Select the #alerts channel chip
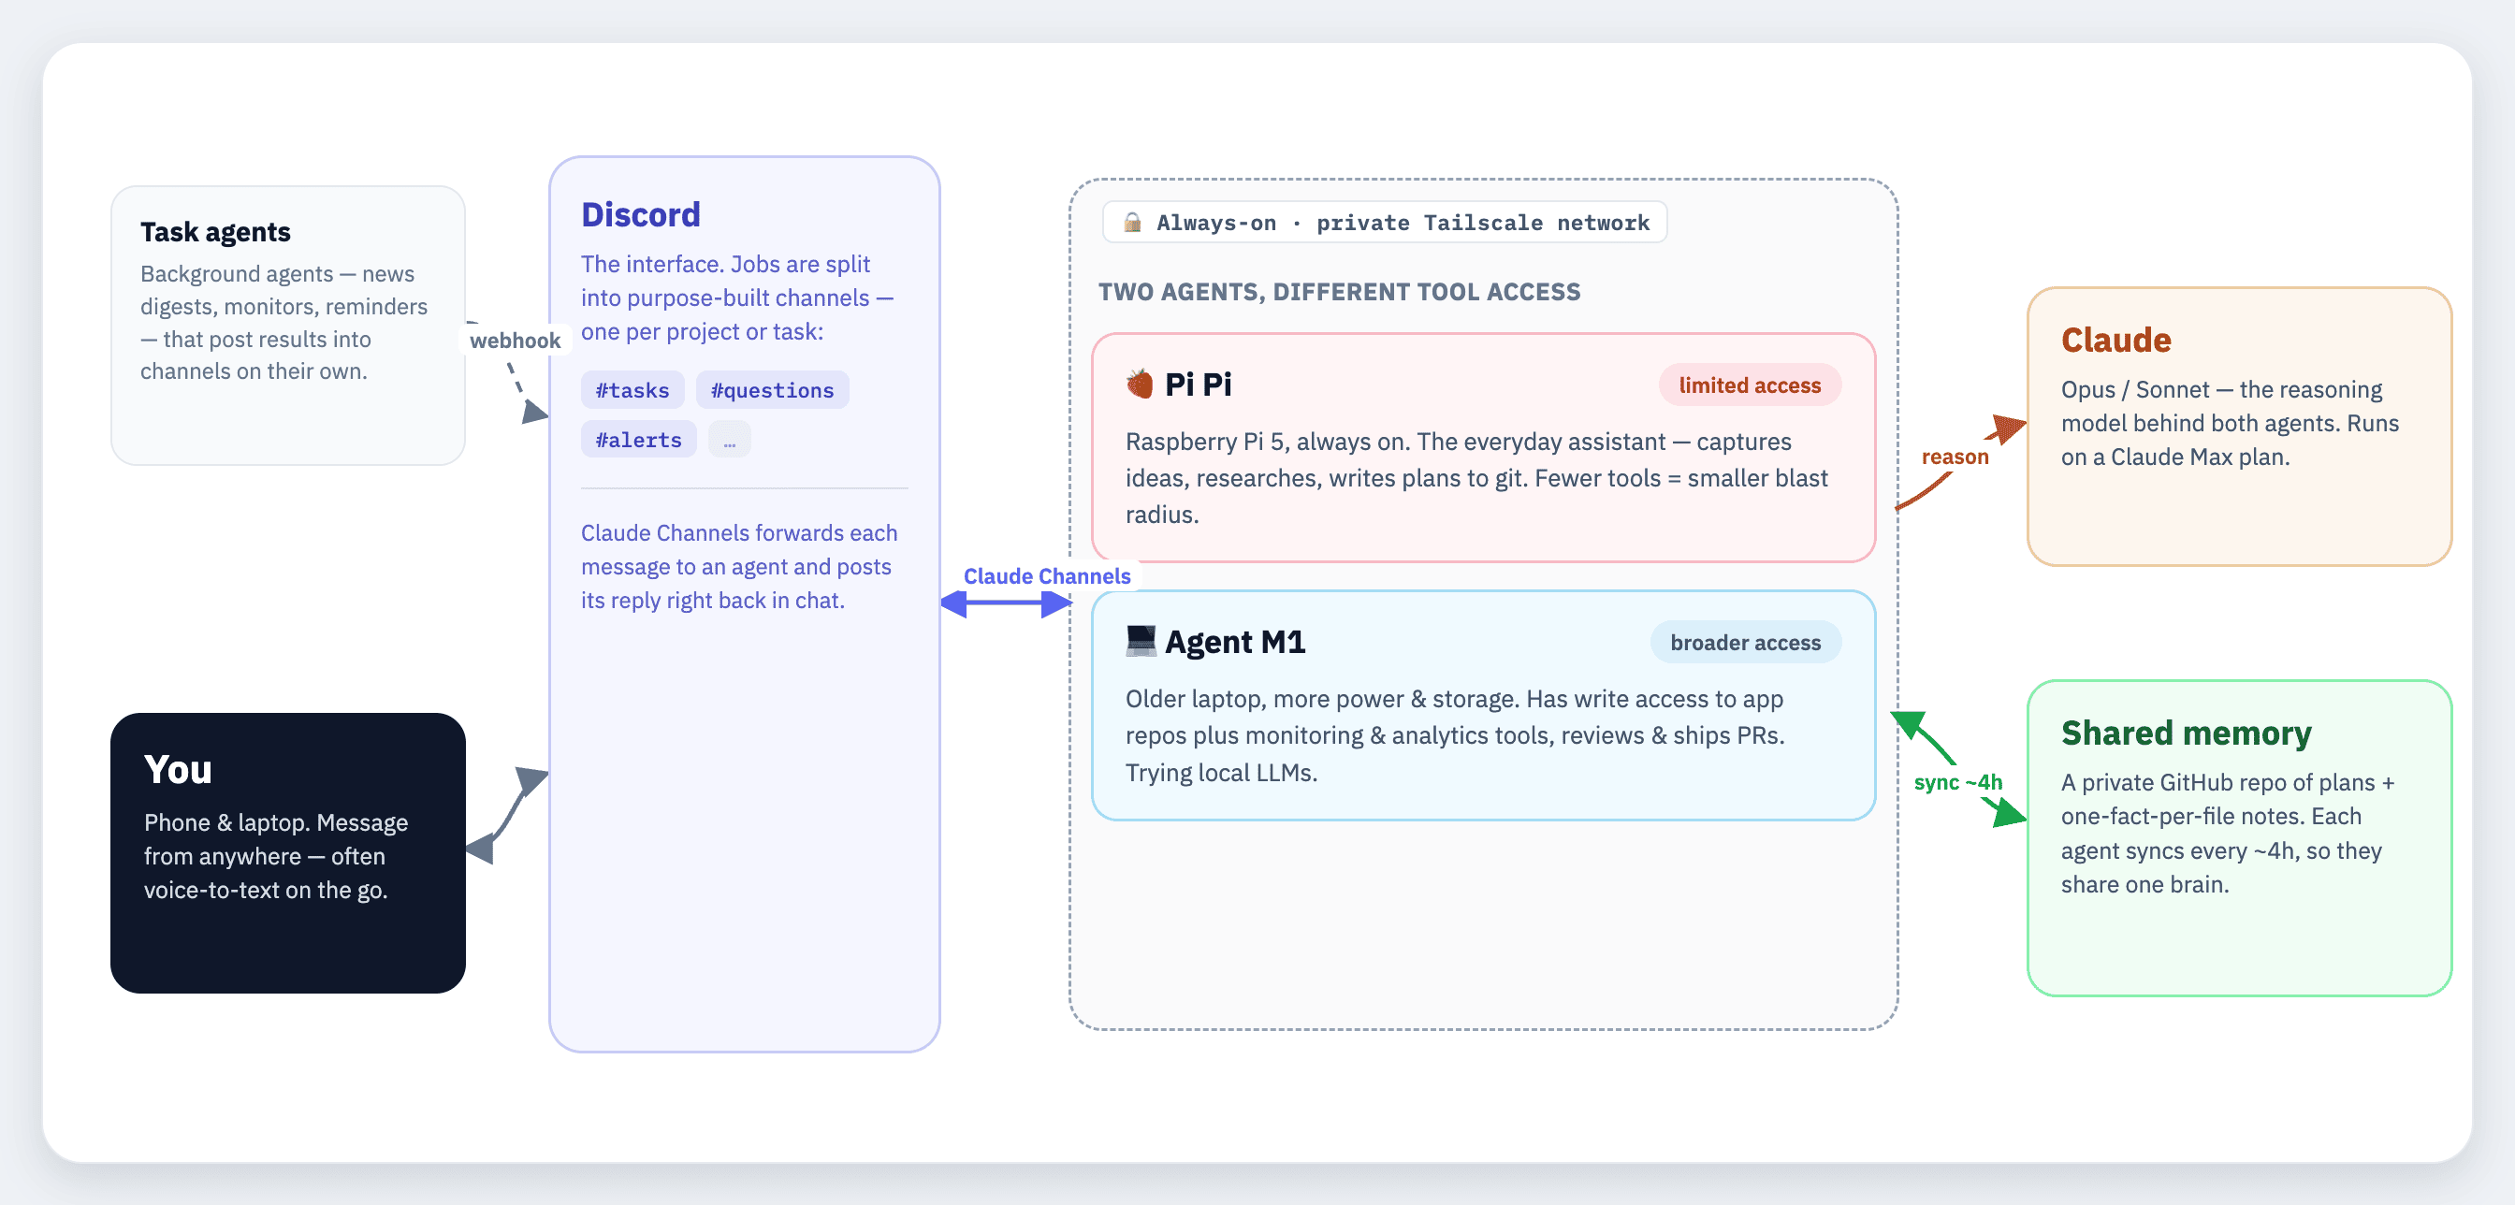Viewport: 2515px width, 1205px height. 638,441
